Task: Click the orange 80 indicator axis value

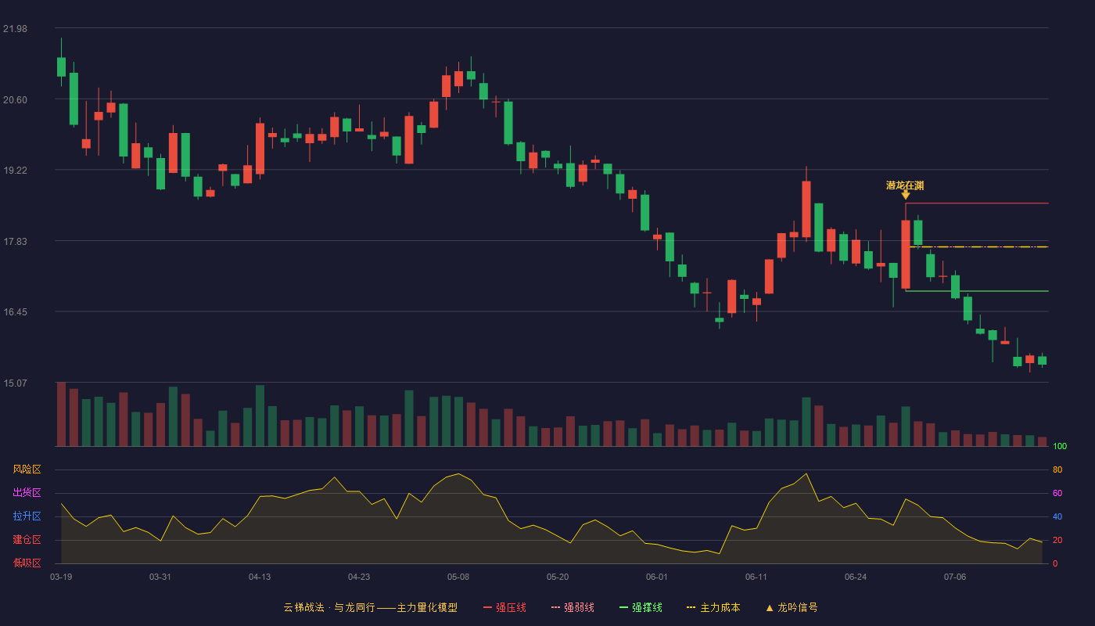Action: coord(1057,470)
